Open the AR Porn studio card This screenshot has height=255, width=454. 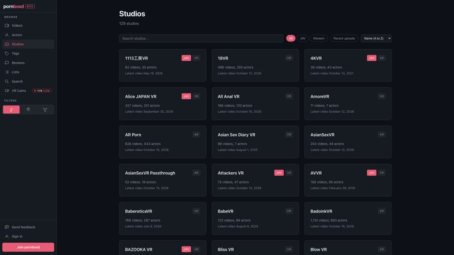click(162, 142)
